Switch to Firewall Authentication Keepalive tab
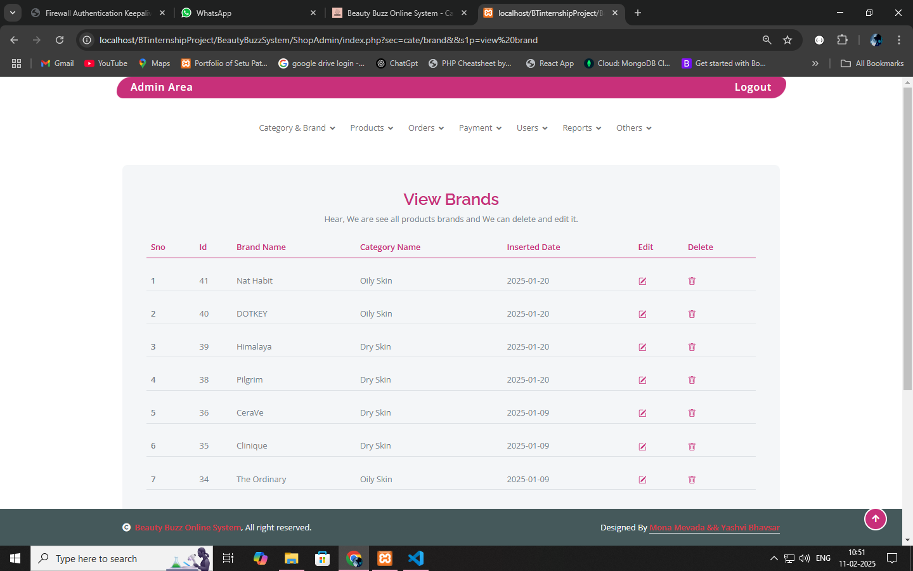Image resolution: width=913 pixels, height=571 pixels. point(98,13)
